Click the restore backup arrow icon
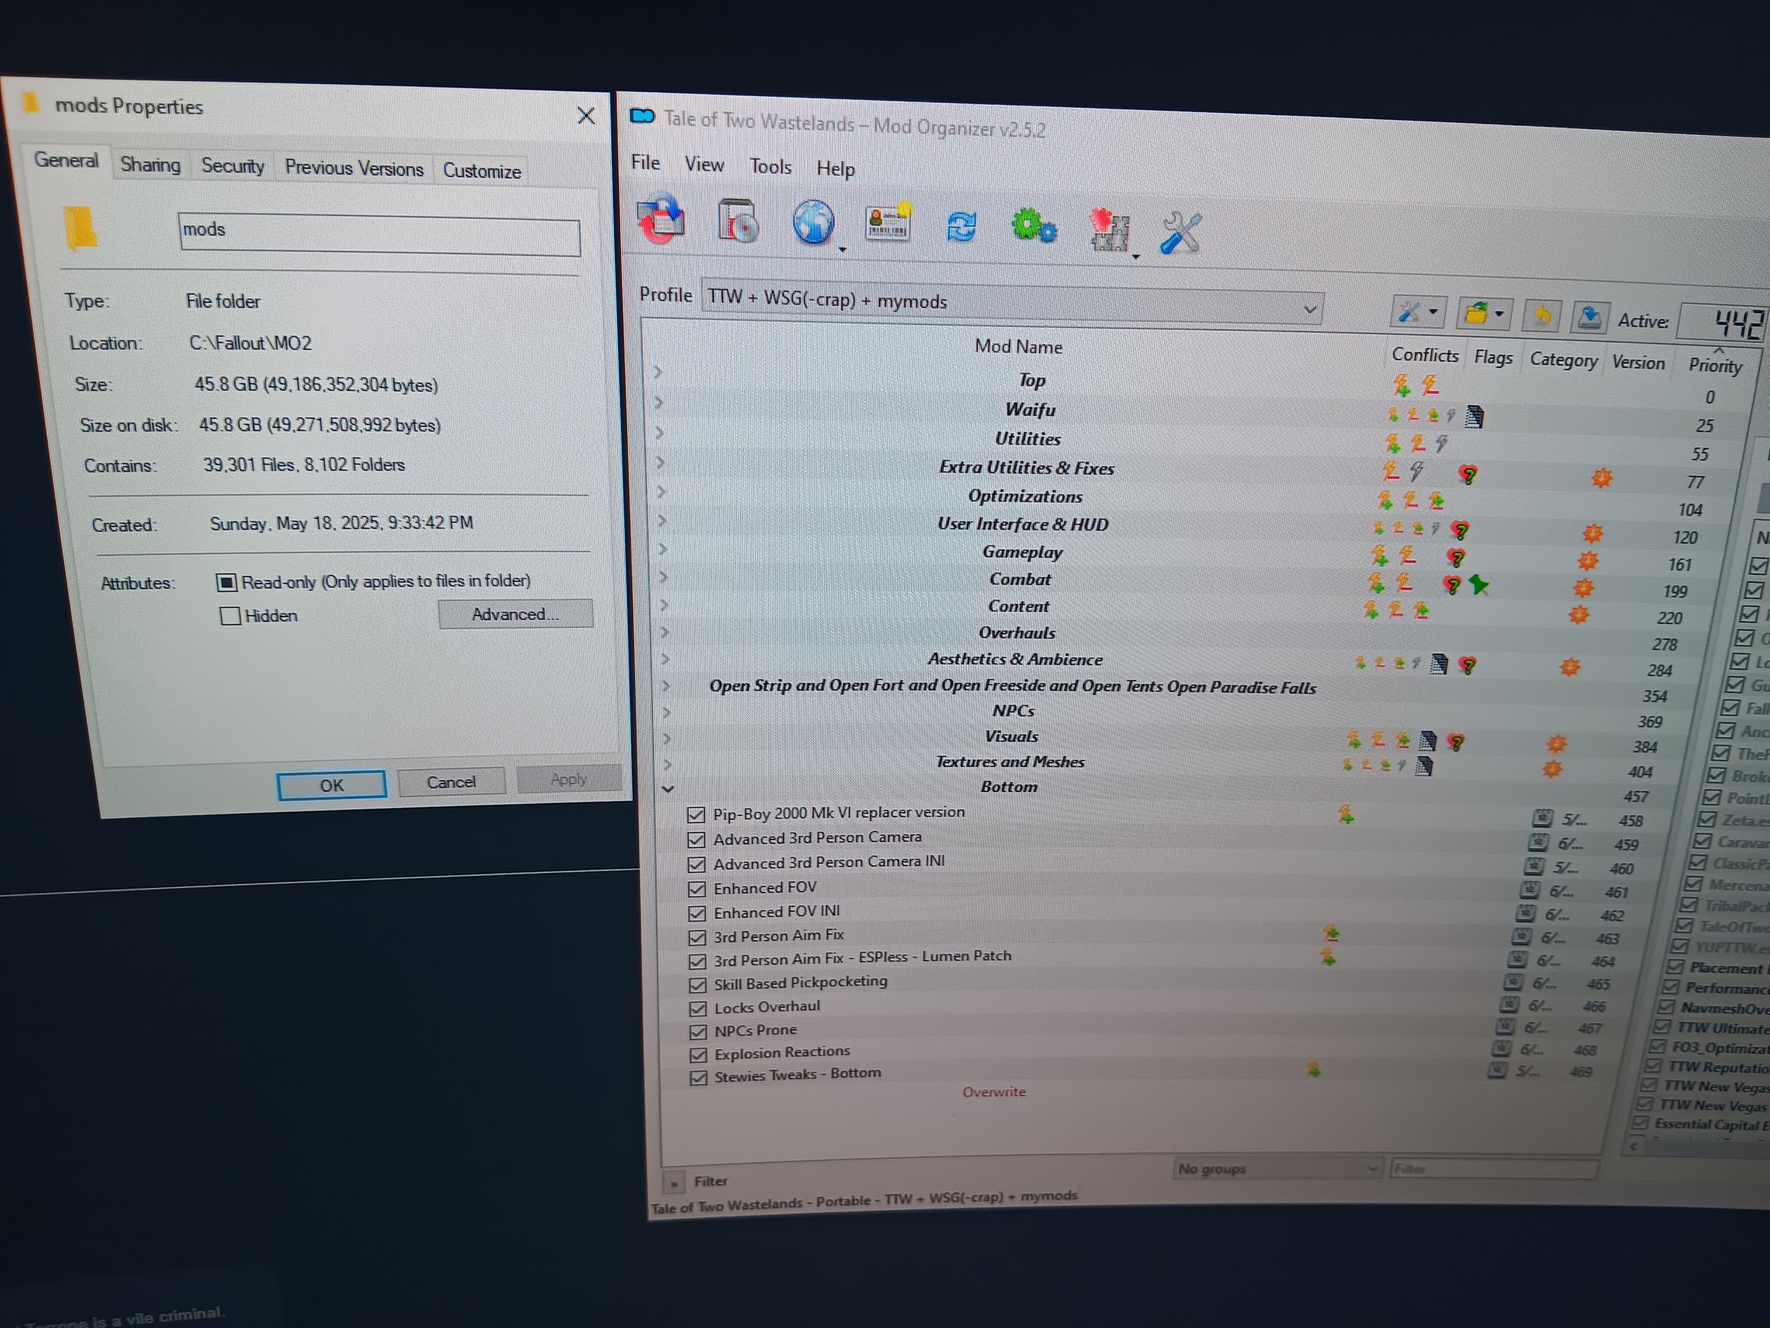1770x1328 pixels. tap(1541, 315)
